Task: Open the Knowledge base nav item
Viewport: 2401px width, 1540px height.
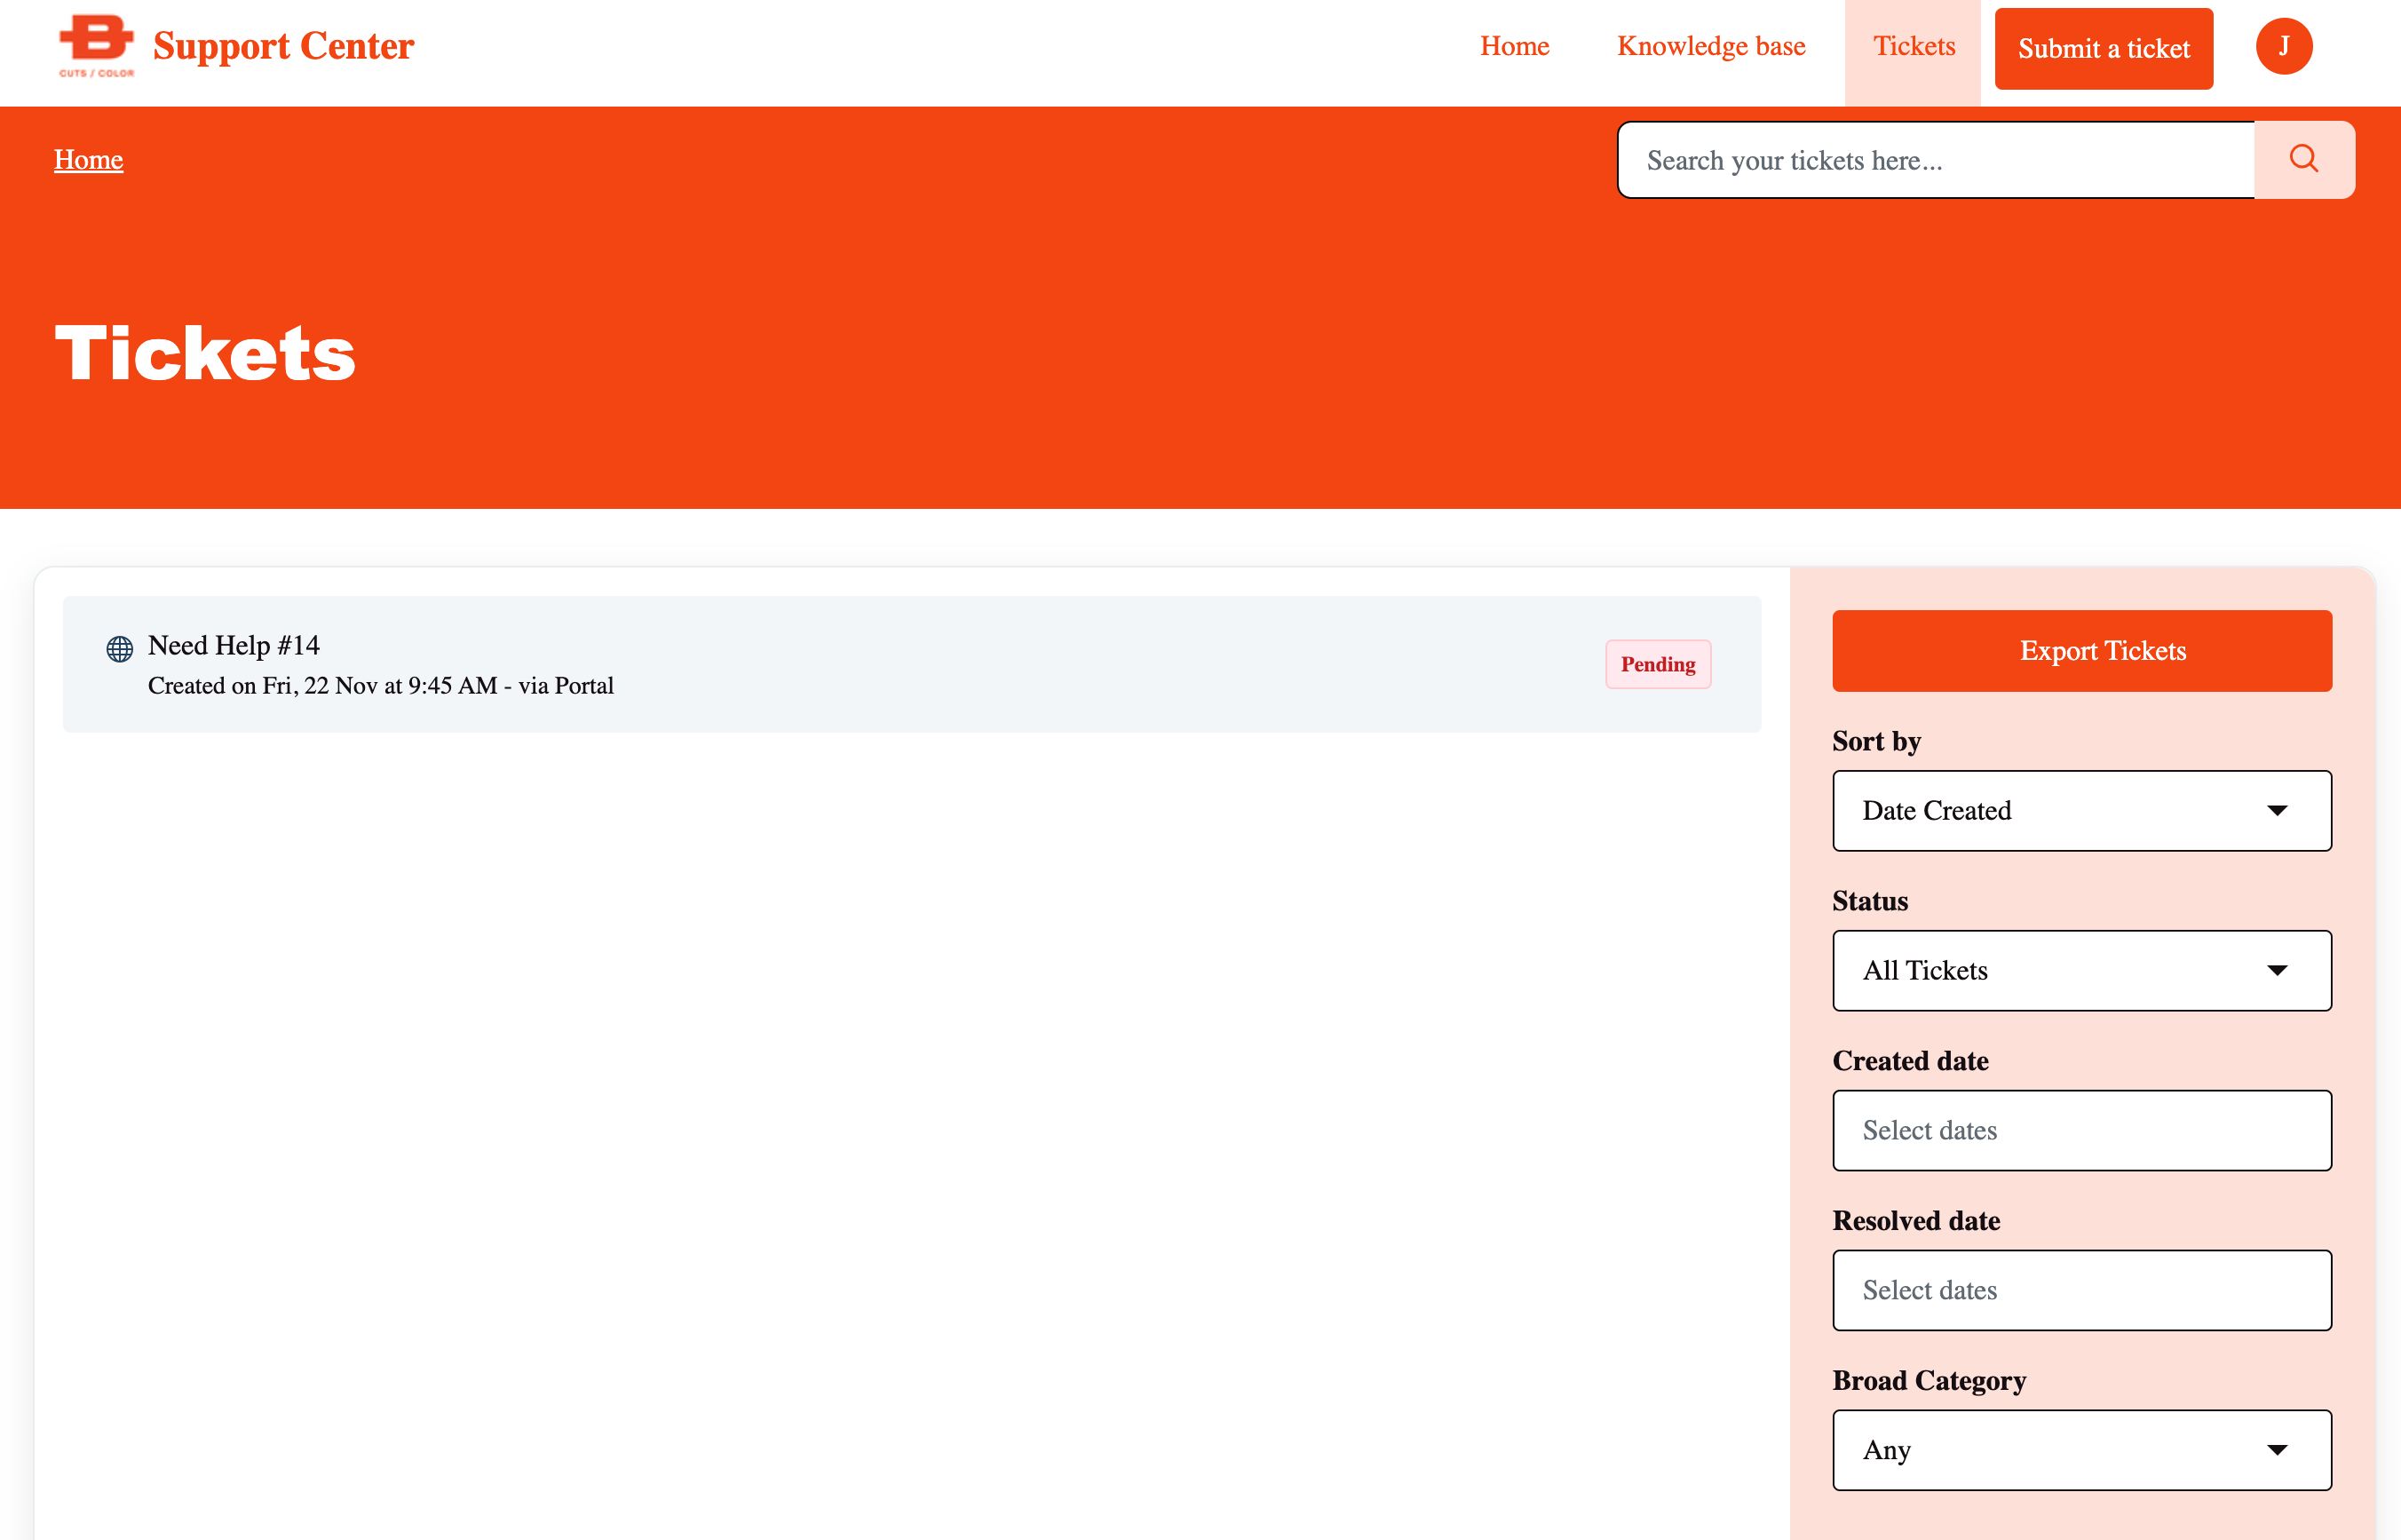Action: (x=1710, y=46)
